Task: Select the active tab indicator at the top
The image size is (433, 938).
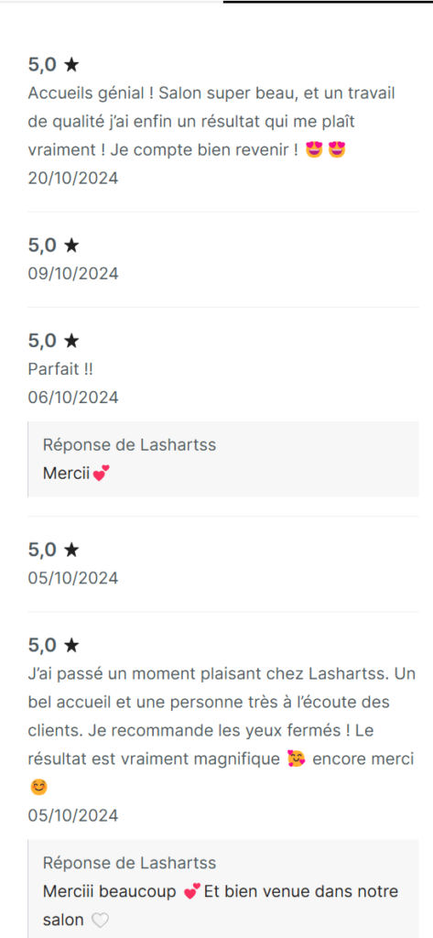Action: 329,2
